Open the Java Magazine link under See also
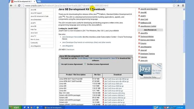Screen dimensions: 194x109 click(x=68, y=46)
